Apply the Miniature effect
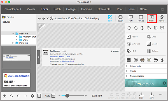The width and height of the screenshot is (168, 101). coord(133,44)
